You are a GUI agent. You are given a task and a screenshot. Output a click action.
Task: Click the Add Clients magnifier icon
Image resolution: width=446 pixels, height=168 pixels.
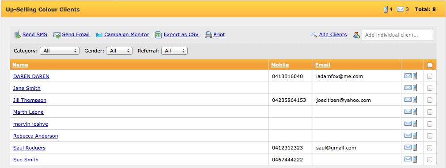(314, 35)
